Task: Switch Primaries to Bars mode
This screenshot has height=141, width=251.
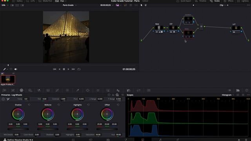Action: tap(113, 95)
